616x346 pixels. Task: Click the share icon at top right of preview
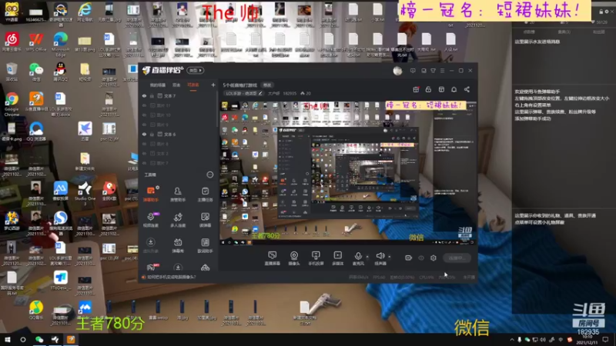[467, 89]
